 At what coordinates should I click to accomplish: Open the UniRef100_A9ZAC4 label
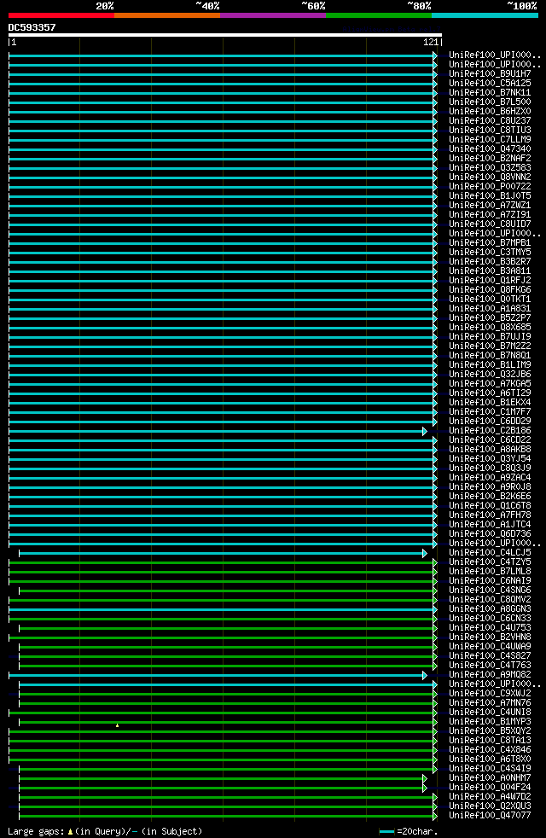point(490,478)
